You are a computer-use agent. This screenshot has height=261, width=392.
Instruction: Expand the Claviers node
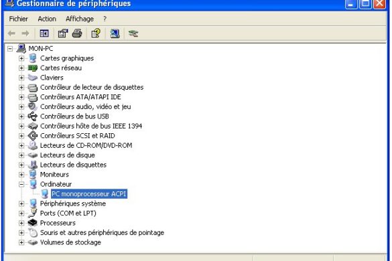21,78
